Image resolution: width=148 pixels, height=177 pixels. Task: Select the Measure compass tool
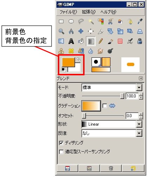71,31
